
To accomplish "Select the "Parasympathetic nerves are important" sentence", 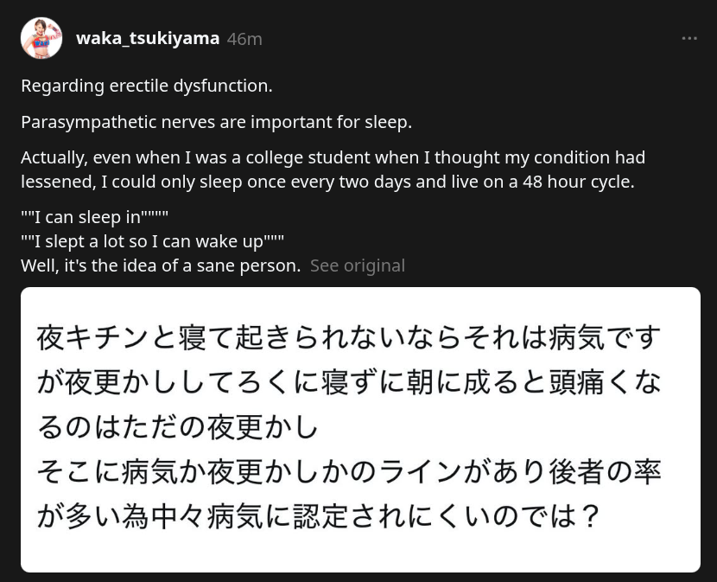I will (x=216, y=122).
